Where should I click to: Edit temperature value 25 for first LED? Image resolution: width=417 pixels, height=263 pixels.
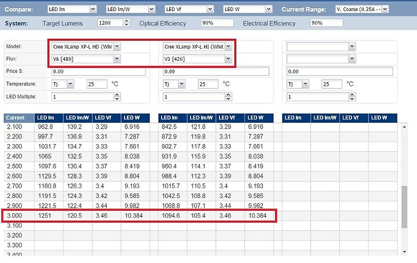(97, 85)
